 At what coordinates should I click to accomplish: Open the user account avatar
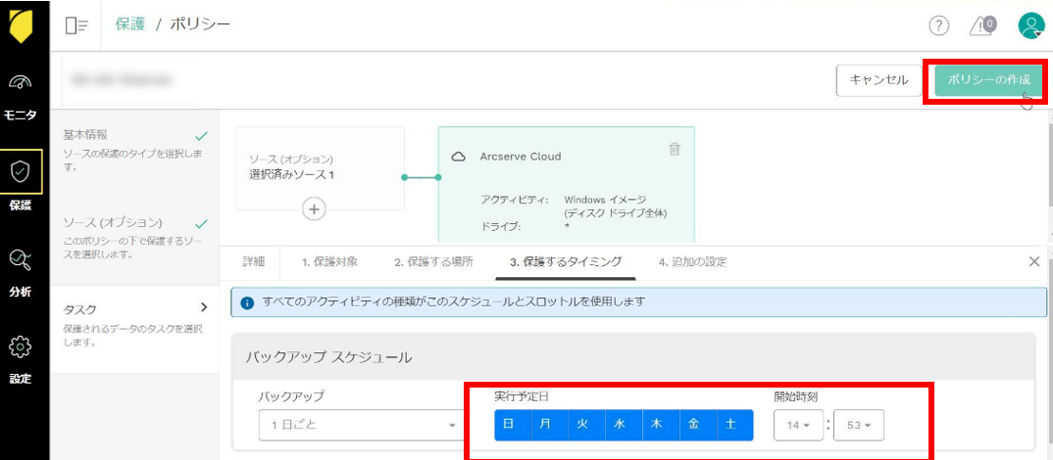coord(1030,26)
